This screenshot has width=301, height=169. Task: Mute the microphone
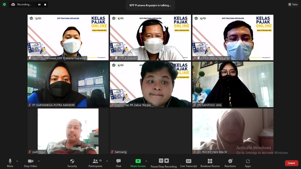click(10, 163)
